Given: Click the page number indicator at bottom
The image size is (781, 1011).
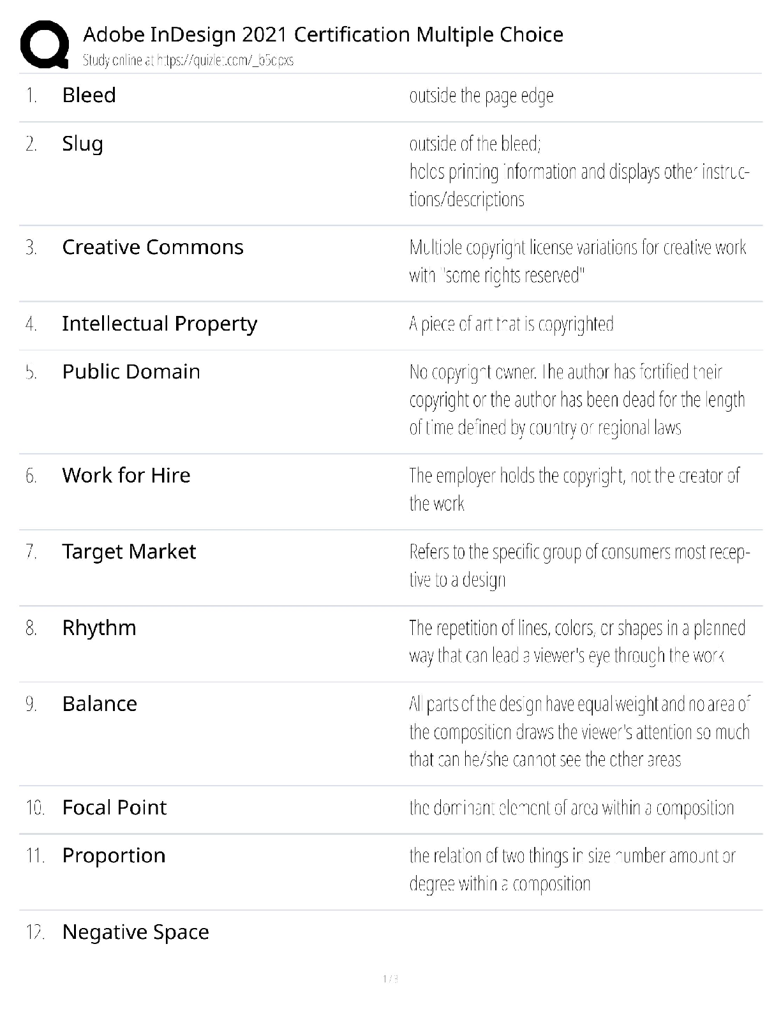Looking at the screenshot, I should (x=390, y=978).
